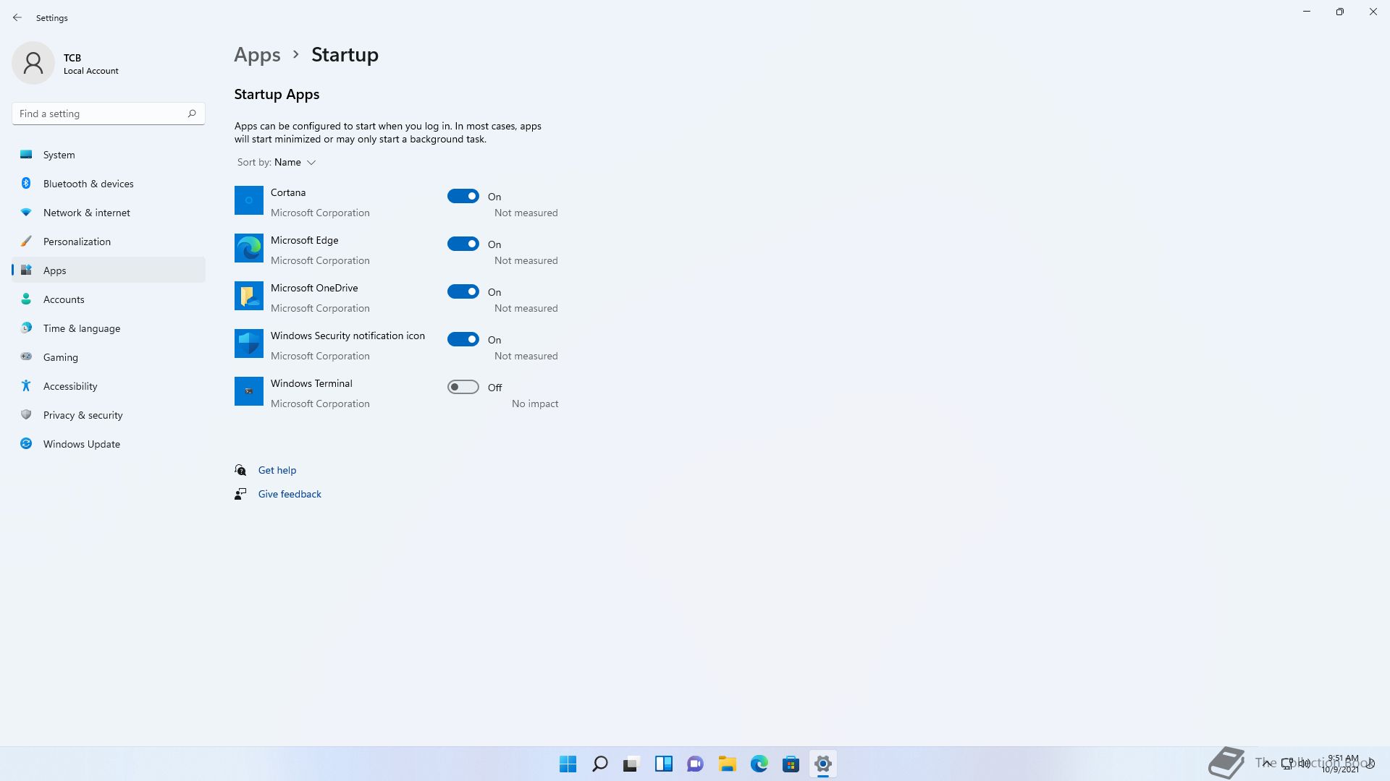Viewport: 1390px width, 781px height.
Task: Open Accessibility settings
Action: [x=109, y=386]
